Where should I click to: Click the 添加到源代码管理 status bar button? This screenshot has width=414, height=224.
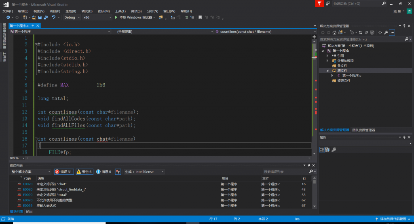click(393, 219)
